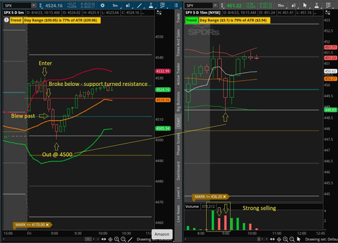Zoom in using magnifier under SPY chart
This screenshot has width=338, height=243.
pos(285,239)
